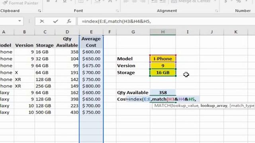Click the quantity cell 99
Screen dimensions: 255x143
tap(67, 66)
